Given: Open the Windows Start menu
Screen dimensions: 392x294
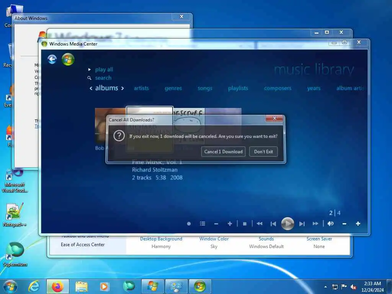Looking at the screenshot, I should click(x=10, y=286).
